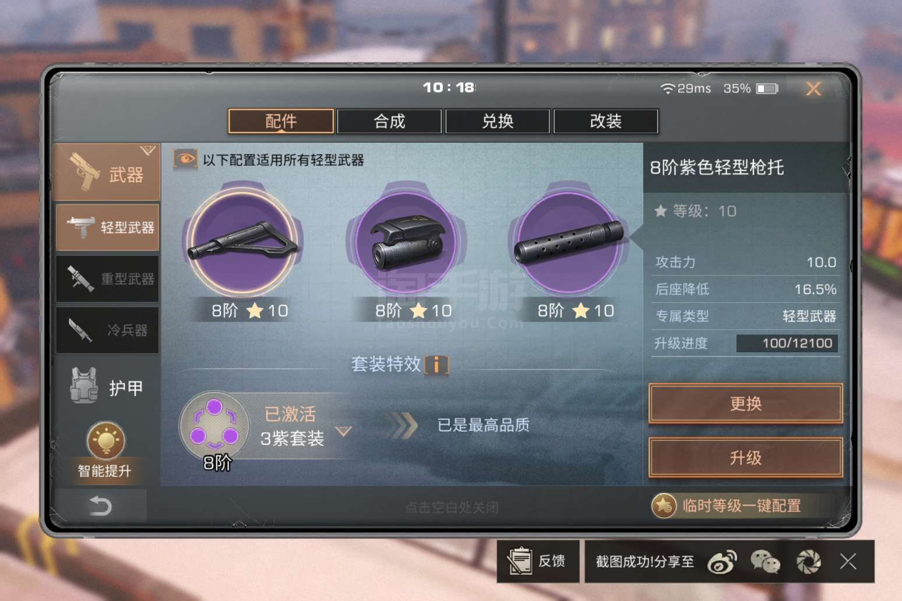Share screenshot to WeChat
Screen dimensions: 902x601
pyautogui.click(x=765, y=562)
